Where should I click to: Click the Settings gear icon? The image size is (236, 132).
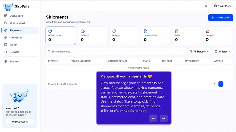point(6,62)
